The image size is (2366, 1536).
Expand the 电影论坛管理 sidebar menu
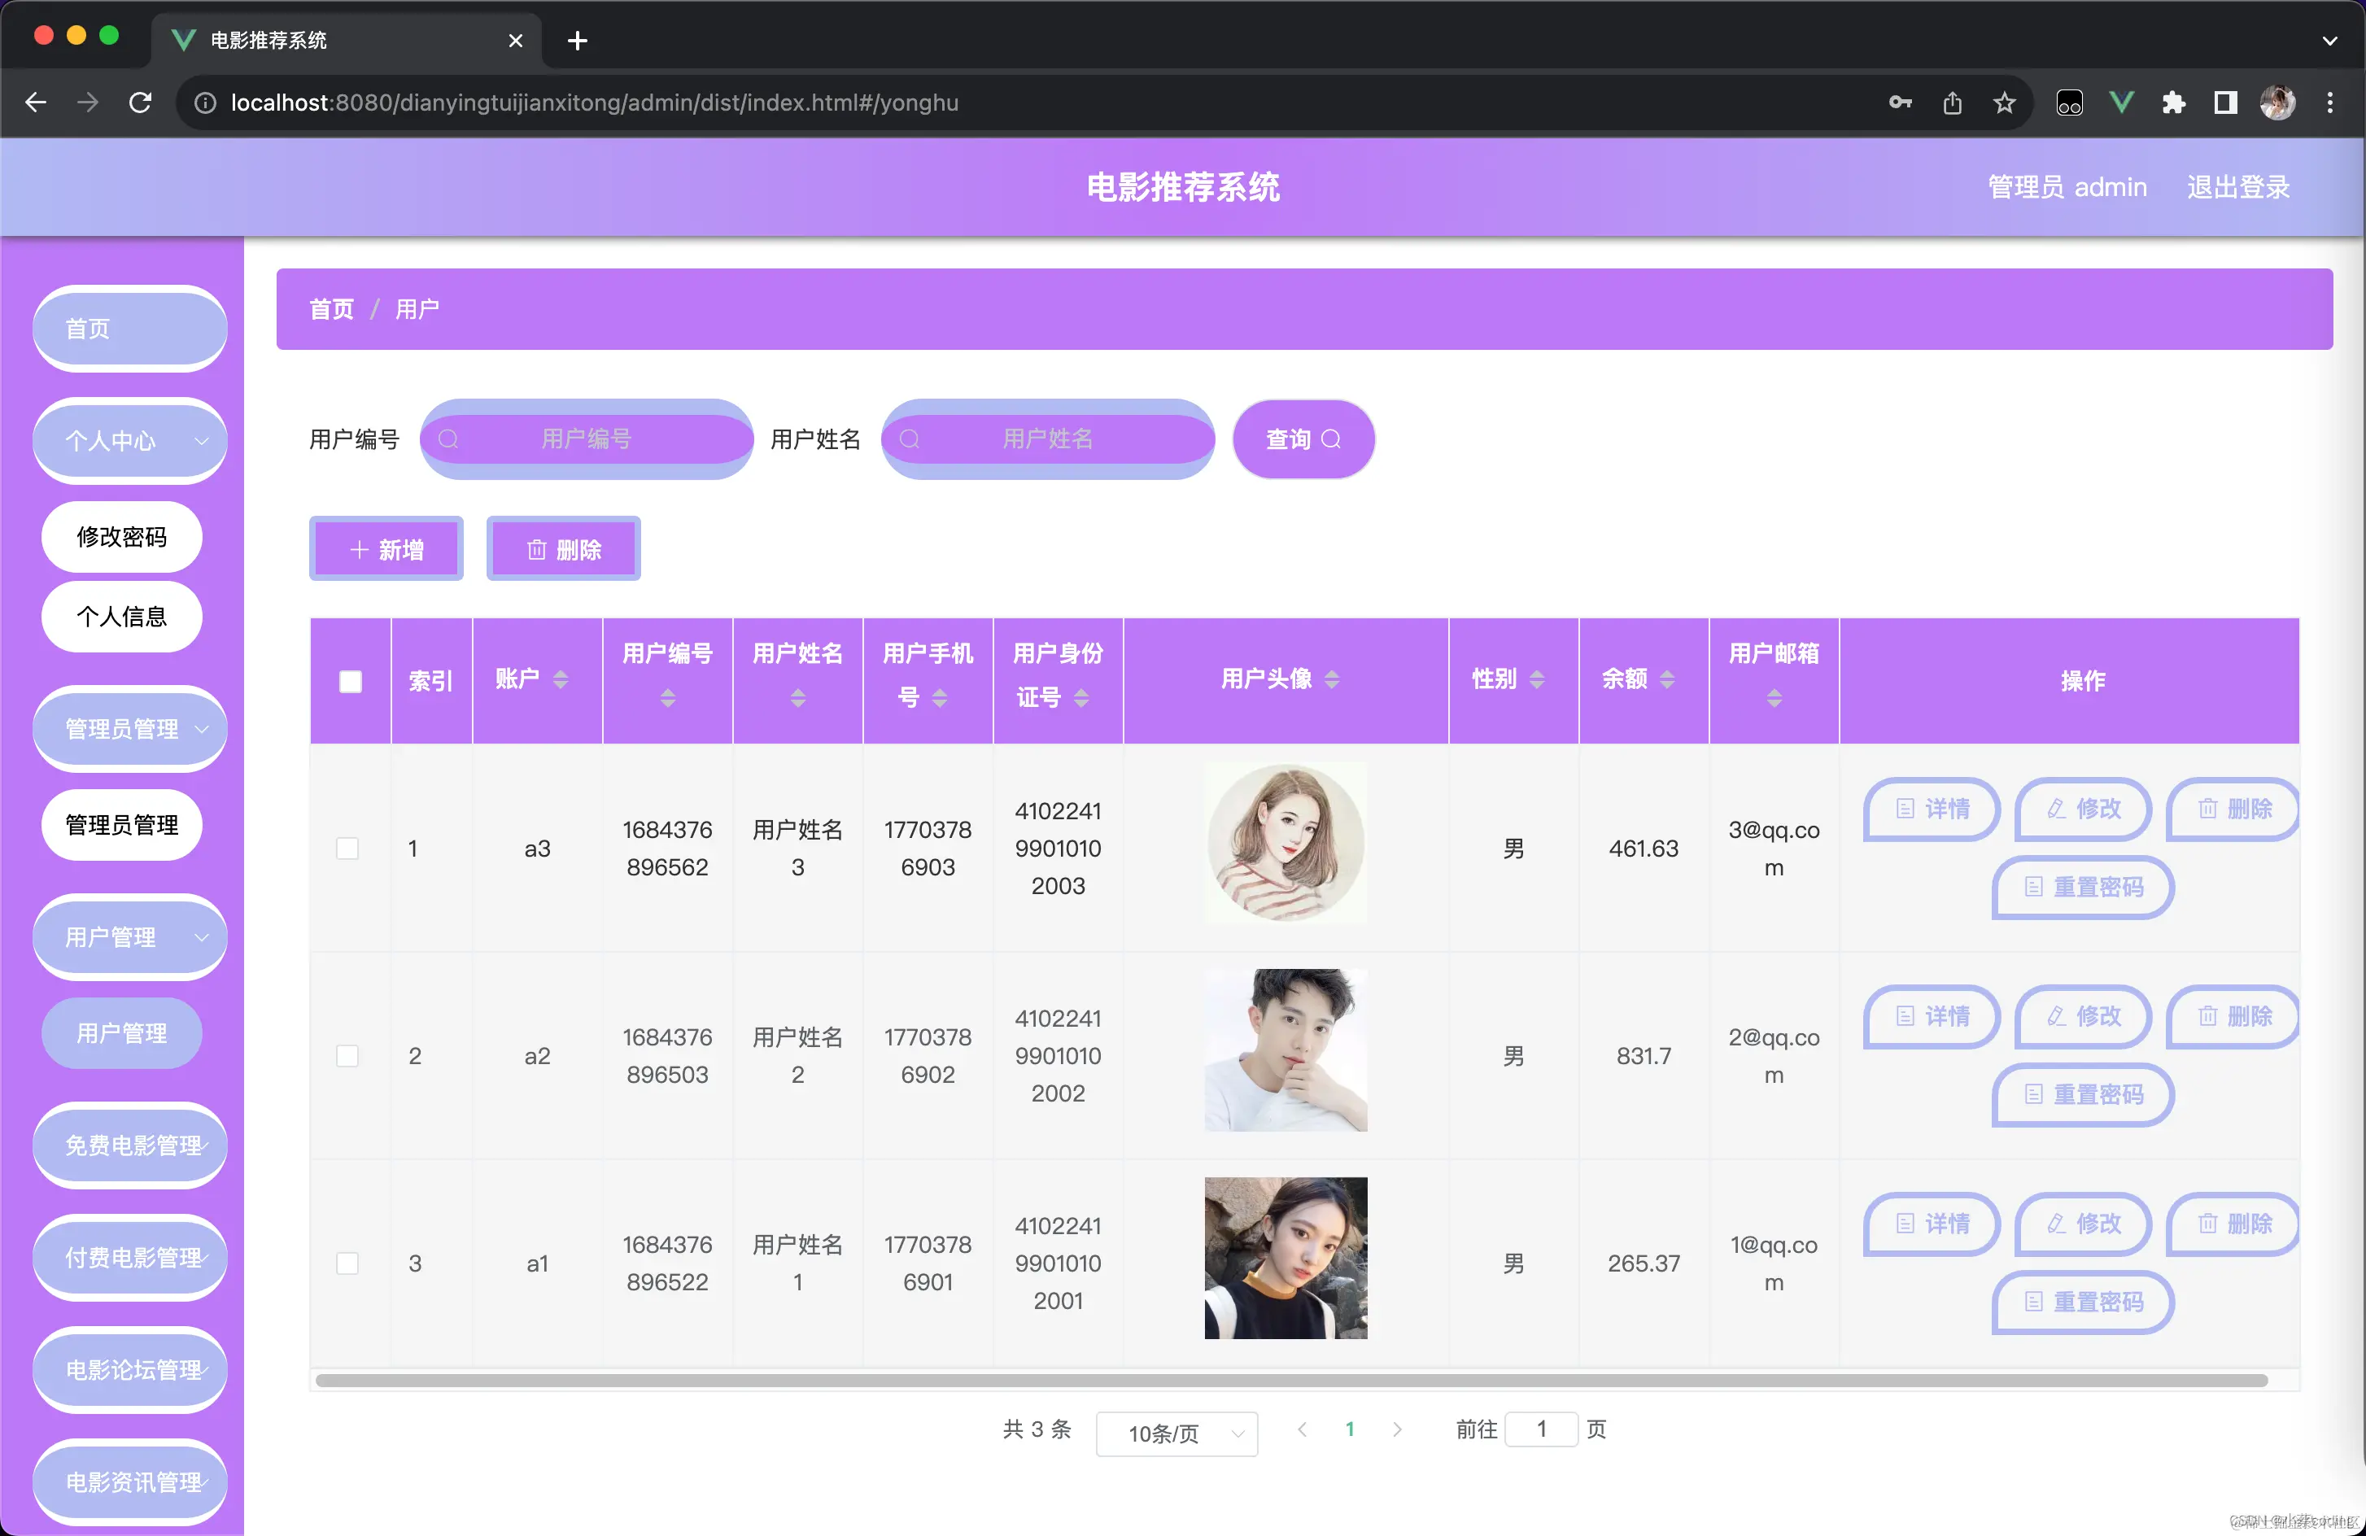(130, 1371)
